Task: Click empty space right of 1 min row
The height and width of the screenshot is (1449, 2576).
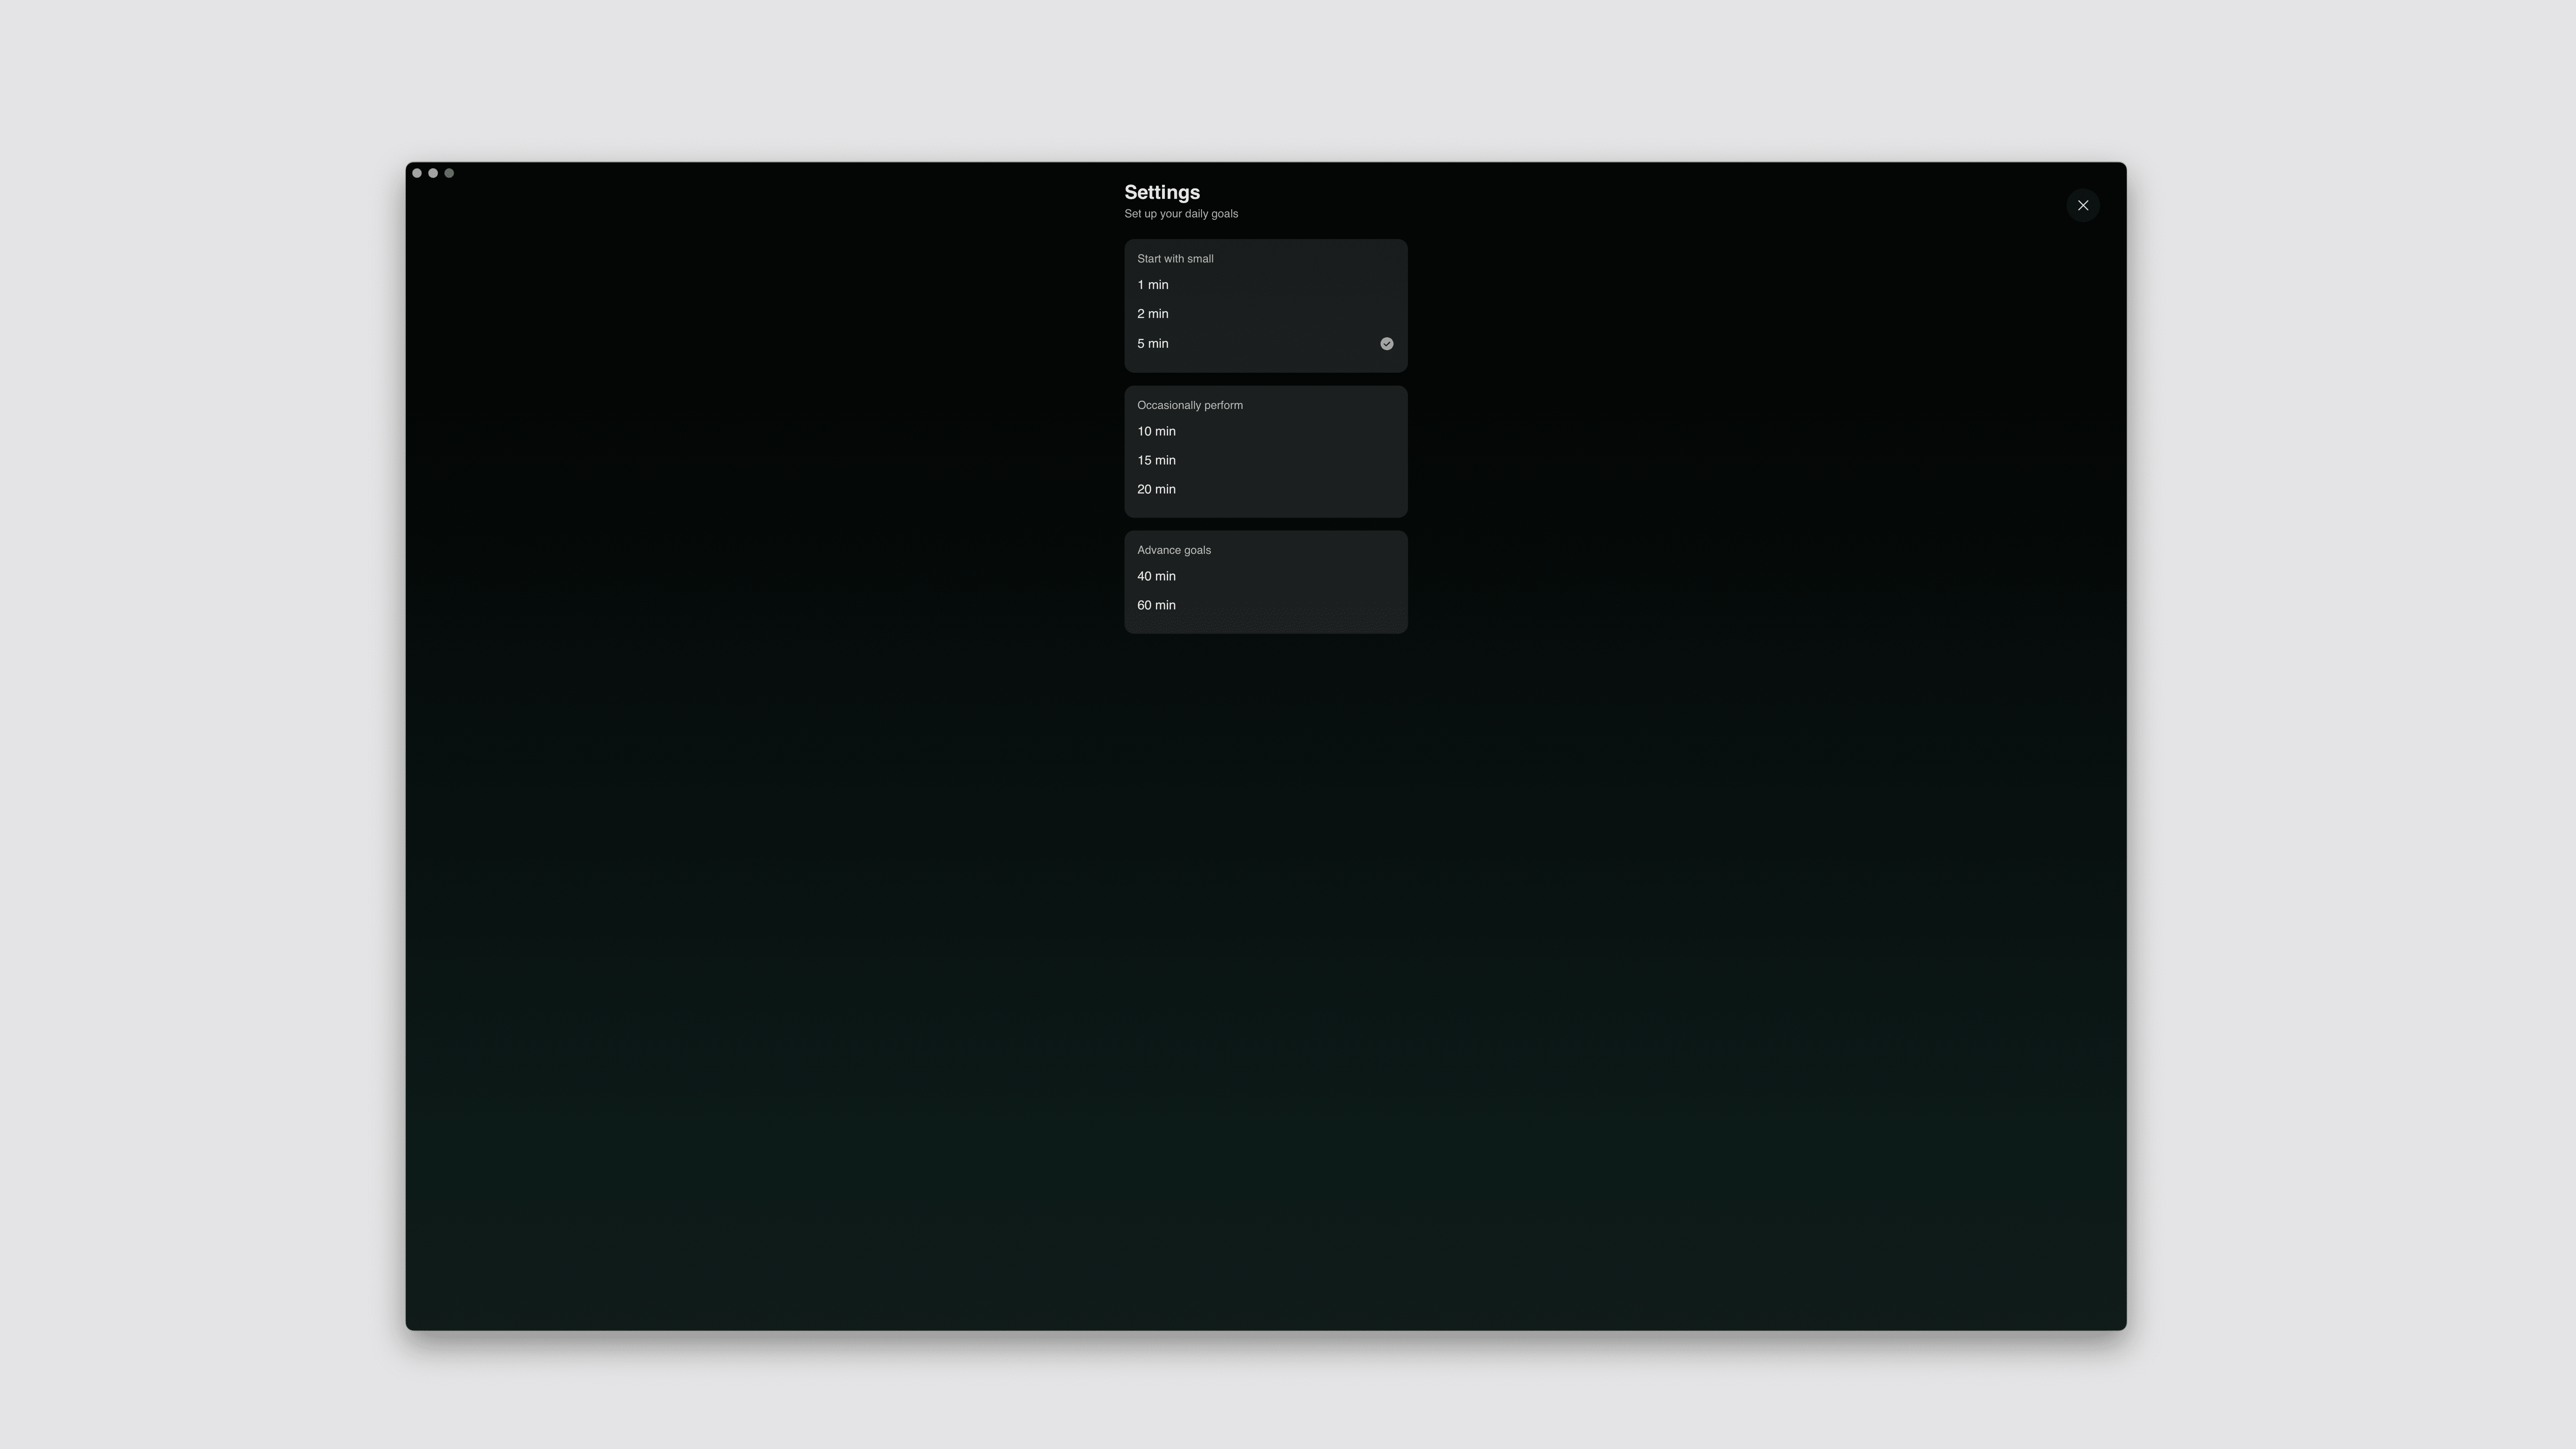Action: (x=1300, y=285)
